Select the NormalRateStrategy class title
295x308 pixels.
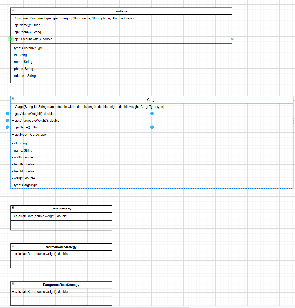61,247
